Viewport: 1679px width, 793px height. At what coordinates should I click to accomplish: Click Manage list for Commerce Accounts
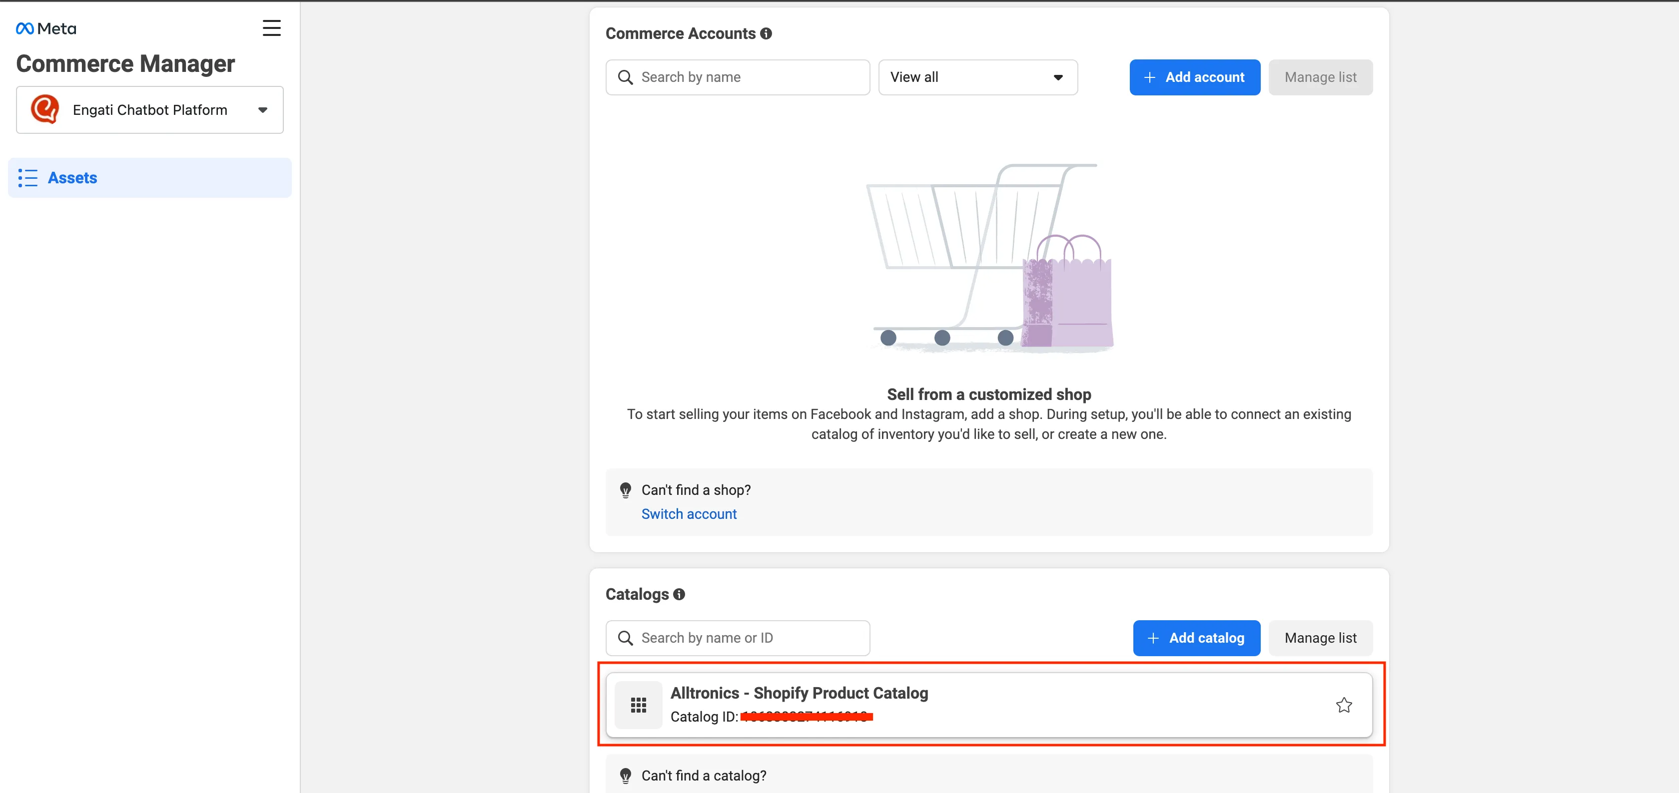1320,77
